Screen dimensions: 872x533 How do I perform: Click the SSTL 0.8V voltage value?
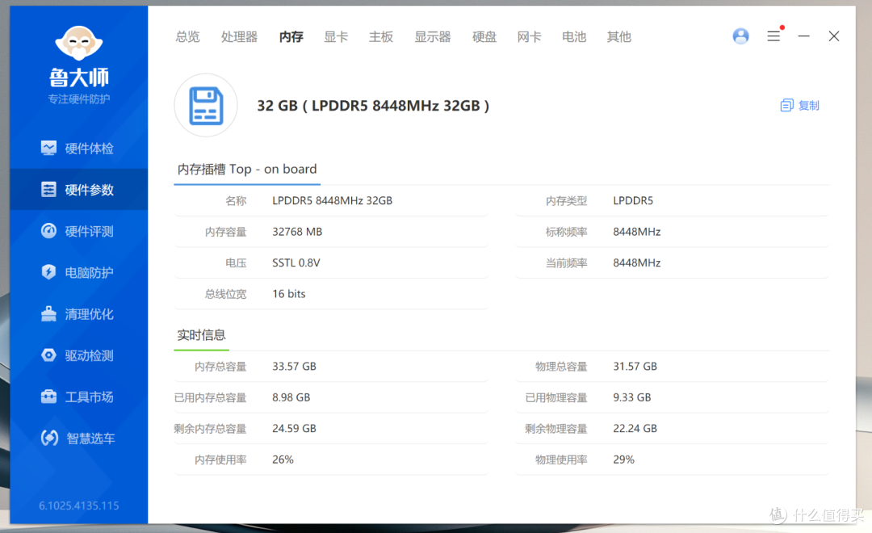[296, 262]
